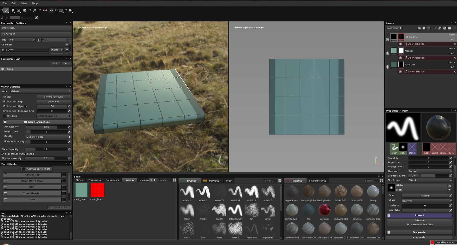This screenshot has width=457, height=245.
Task: Click the camera icon in the toolbar
Action: [71, 11]
